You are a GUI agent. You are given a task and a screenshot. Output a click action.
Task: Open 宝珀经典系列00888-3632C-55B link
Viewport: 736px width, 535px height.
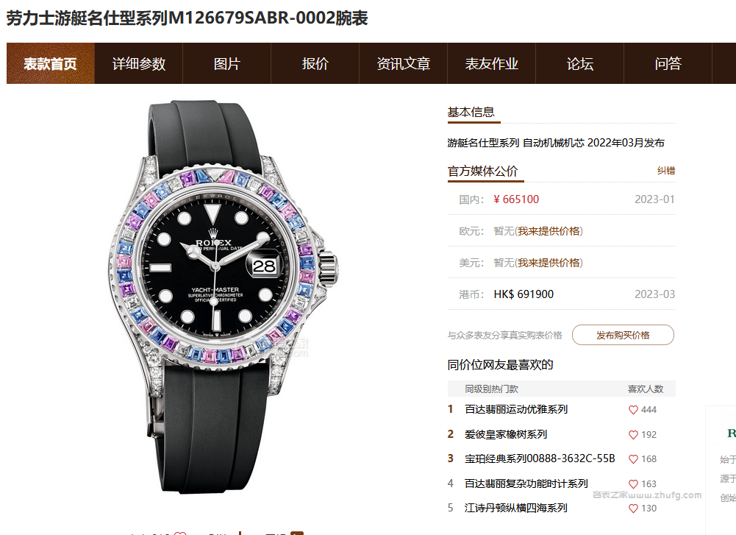[540, 459]
